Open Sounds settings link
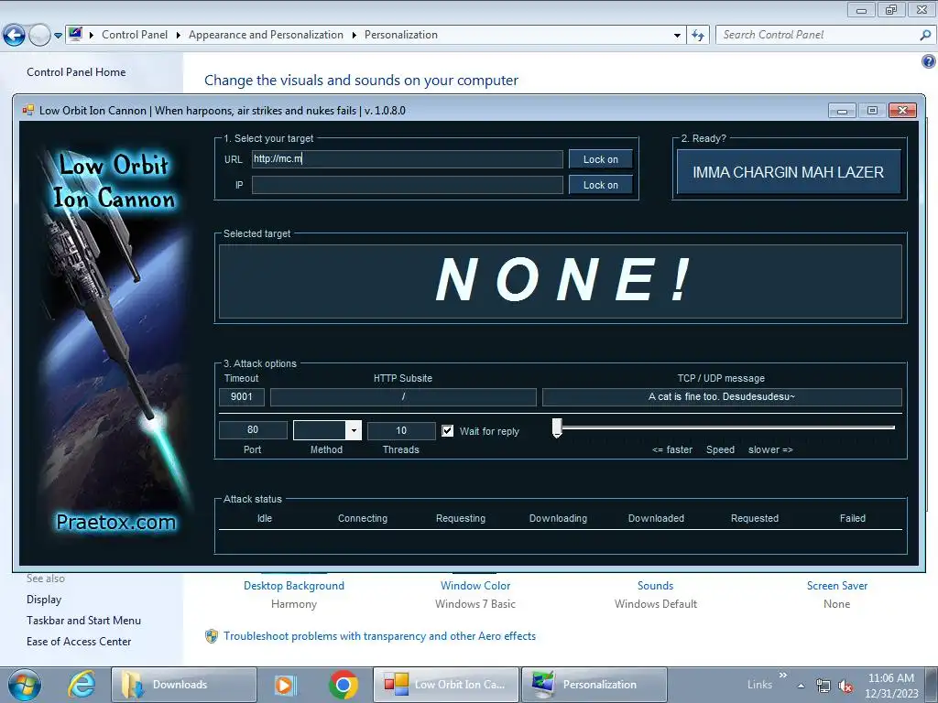Image resolution: width=938 pixels, height=703 pixels. (655, 586)
